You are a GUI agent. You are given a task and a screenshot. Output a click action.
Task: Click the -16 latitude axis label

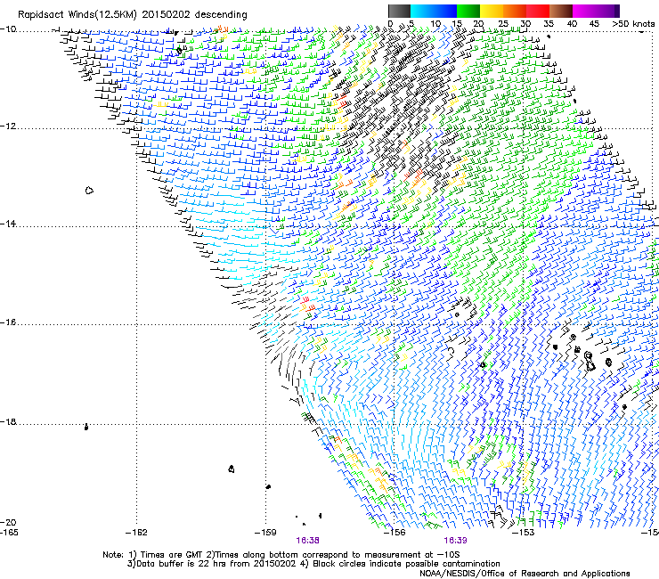point(8,322)
